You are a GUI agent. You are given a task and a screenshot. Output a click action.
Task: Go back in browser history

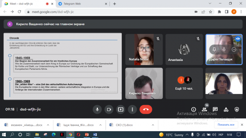(x=5, y=12)
